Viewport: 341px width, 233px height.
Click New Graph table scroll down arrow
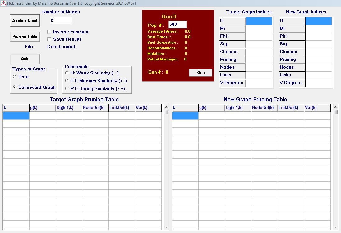point(335,227)
